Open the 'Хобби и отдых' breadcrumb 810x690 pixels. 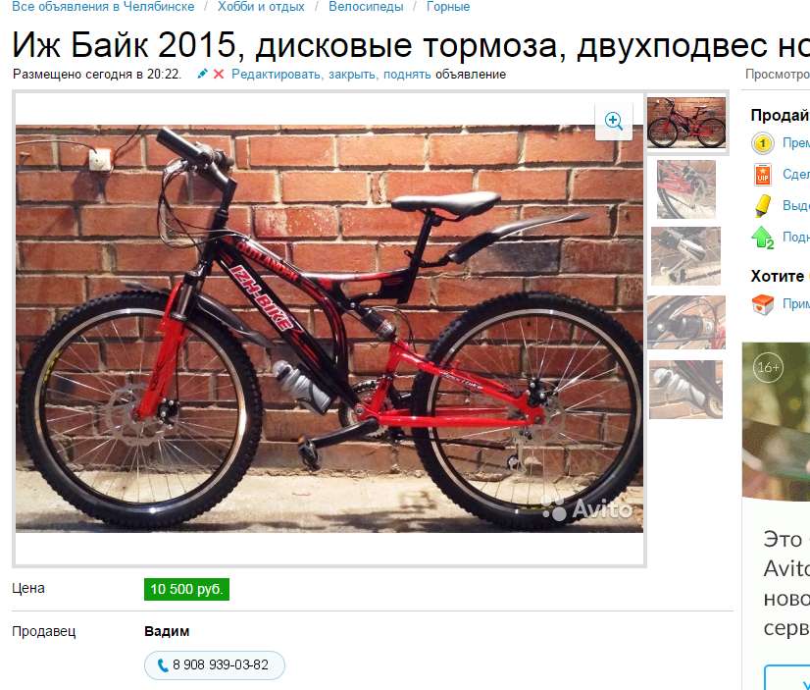click(x=261, y=7)
